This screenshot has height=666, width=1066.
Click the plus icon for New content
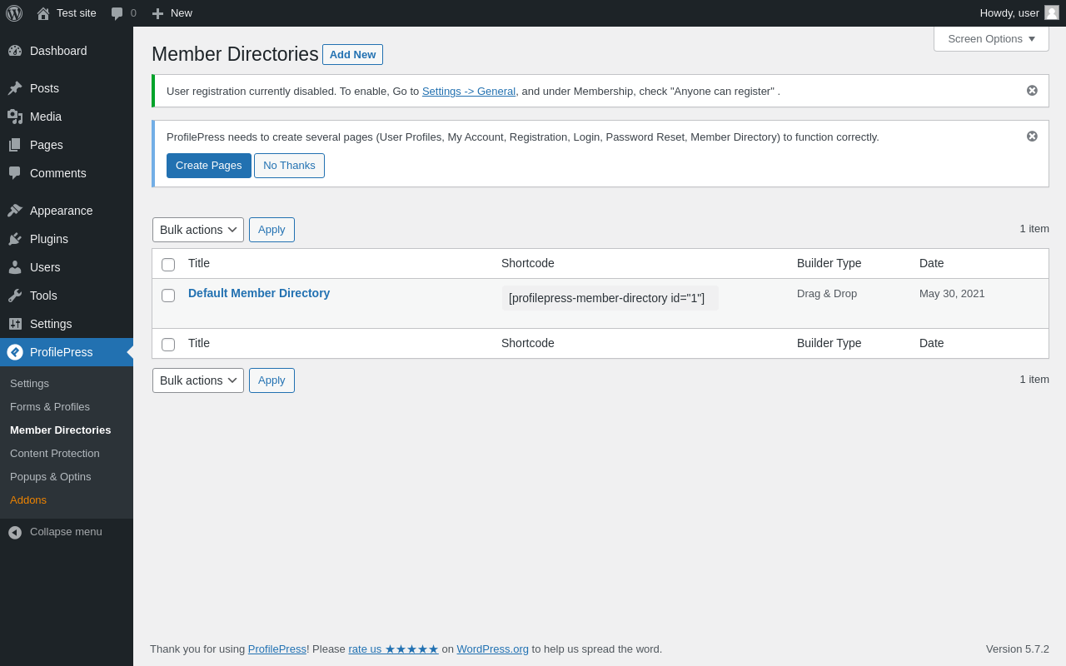157,13
